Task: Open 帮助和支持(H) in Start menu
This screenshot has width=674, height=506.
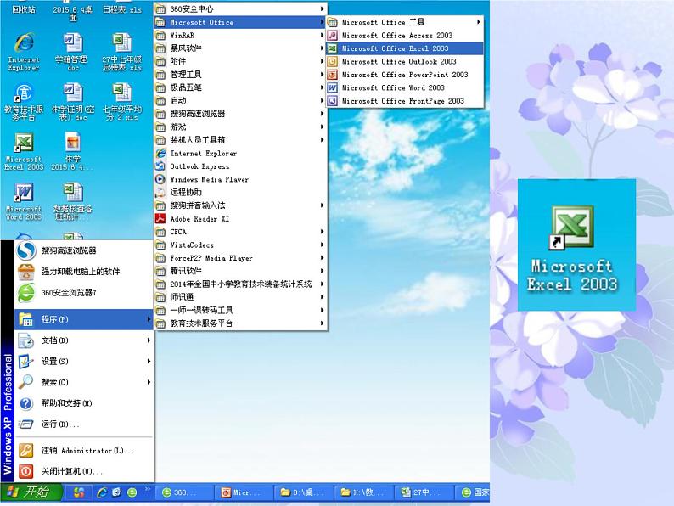Action: click(x=84, y=403)
